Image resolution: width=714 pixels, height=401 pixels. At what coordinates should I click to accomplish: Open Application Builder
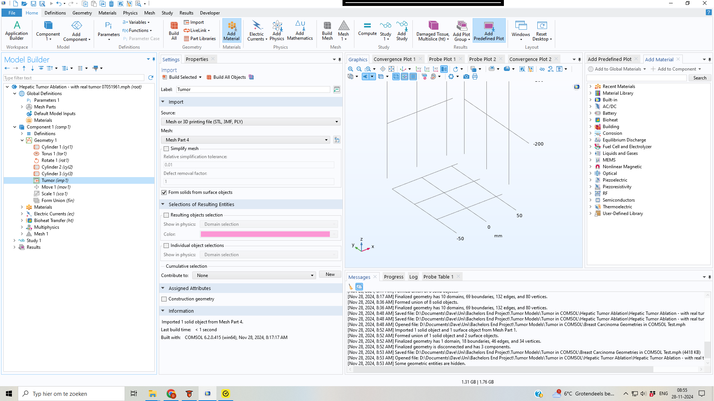pos(16,30)
